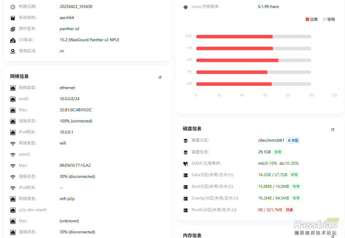Click the database icon beside 磁盘信息 29.1GB
345x238 pixels.
185,152
